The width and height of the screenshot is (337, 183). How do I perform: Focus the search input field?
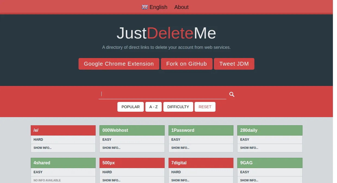(x=163, y=94)
